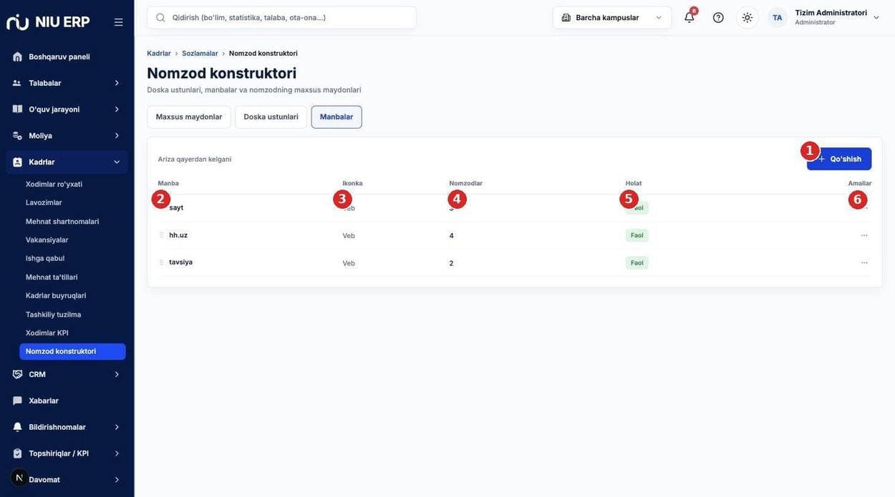The width and height of the screenshot is (895, 497).
Task: Click the Kadrlar badge icon
Action: click(17, 162)
